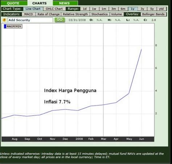This screenshot has height=164, width=172.
Task: Click the y-axis value 8 label
Action: pos(156,45)
